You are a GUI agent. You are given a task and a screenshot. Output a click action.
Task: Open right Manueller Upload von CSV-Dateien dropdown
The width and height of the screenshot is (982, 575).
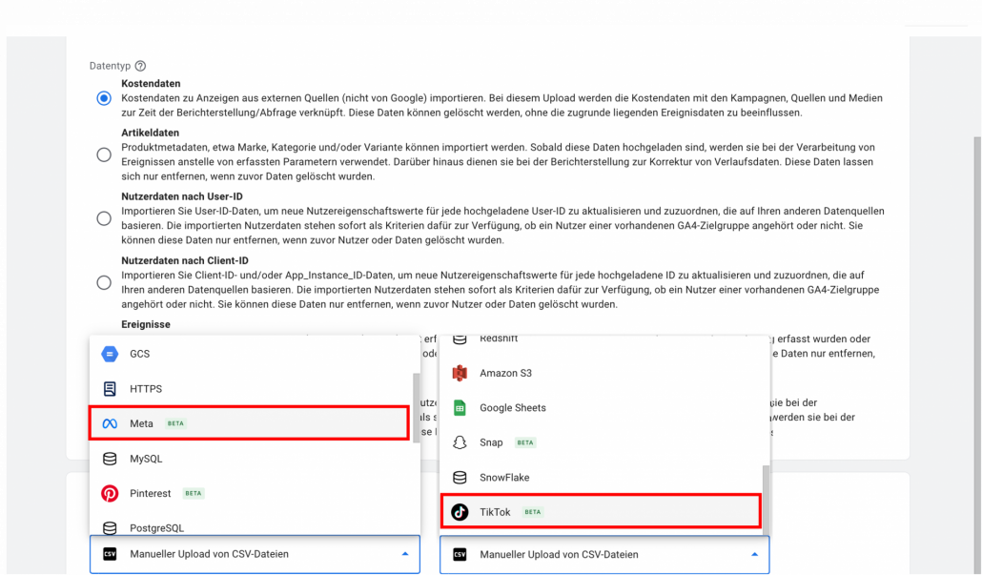click(604, 554)
